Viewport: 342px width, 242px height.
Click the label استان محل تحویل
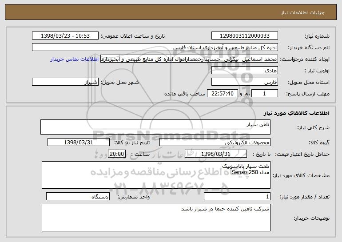pyautogui.click(x=309, y=83)
